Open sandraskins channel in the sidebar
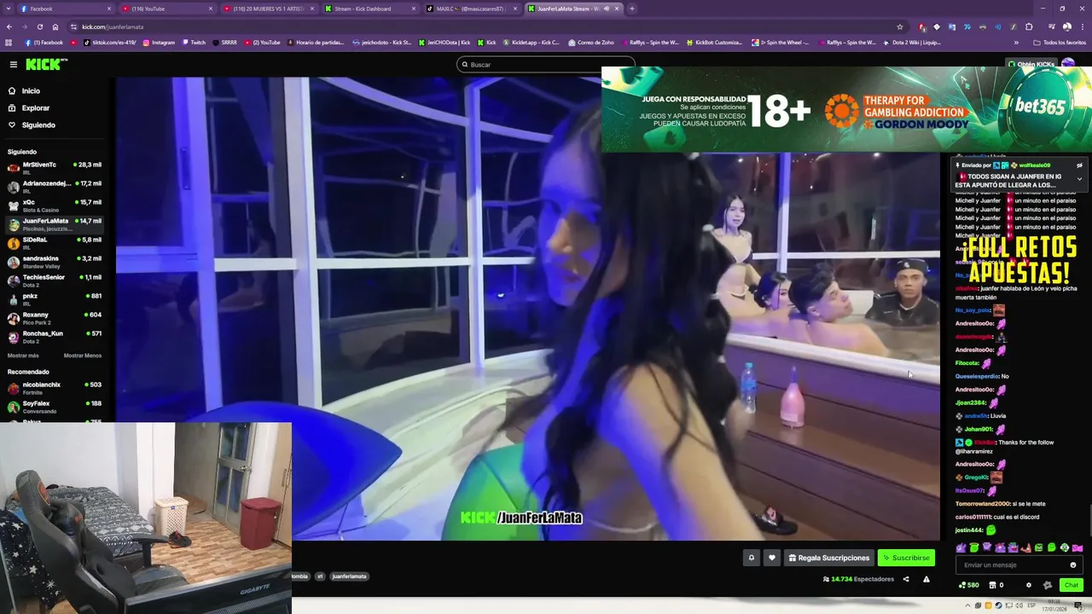Screen dimensions: 1092x614 55,261
